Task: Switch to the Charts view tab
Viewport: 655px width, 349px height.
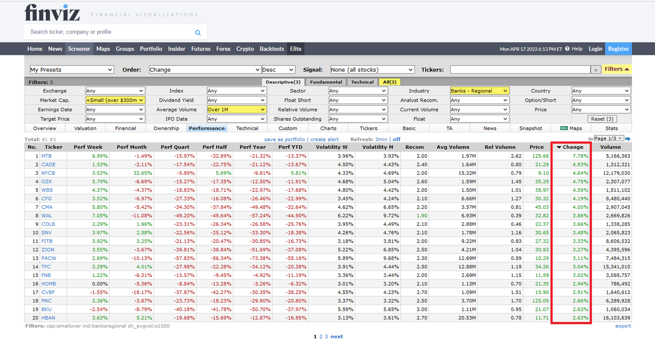Action: [x=328, y=128]
